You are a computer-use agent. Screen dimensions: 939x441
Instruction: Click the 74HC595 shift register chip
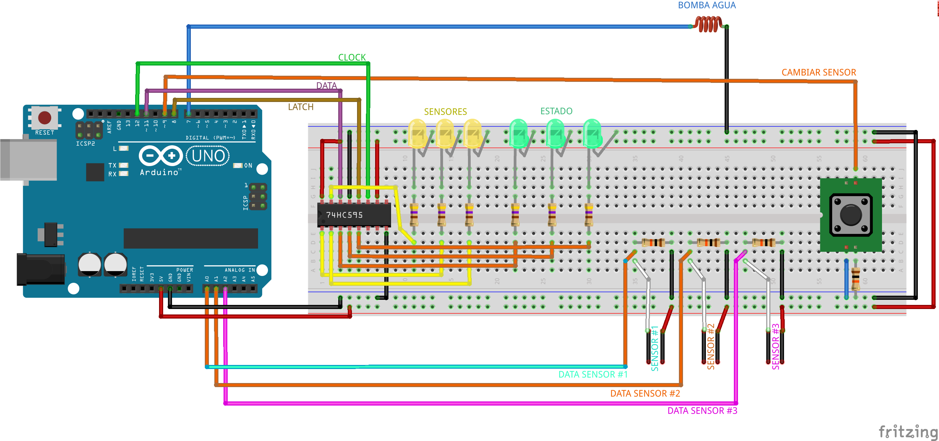[354, 215]
